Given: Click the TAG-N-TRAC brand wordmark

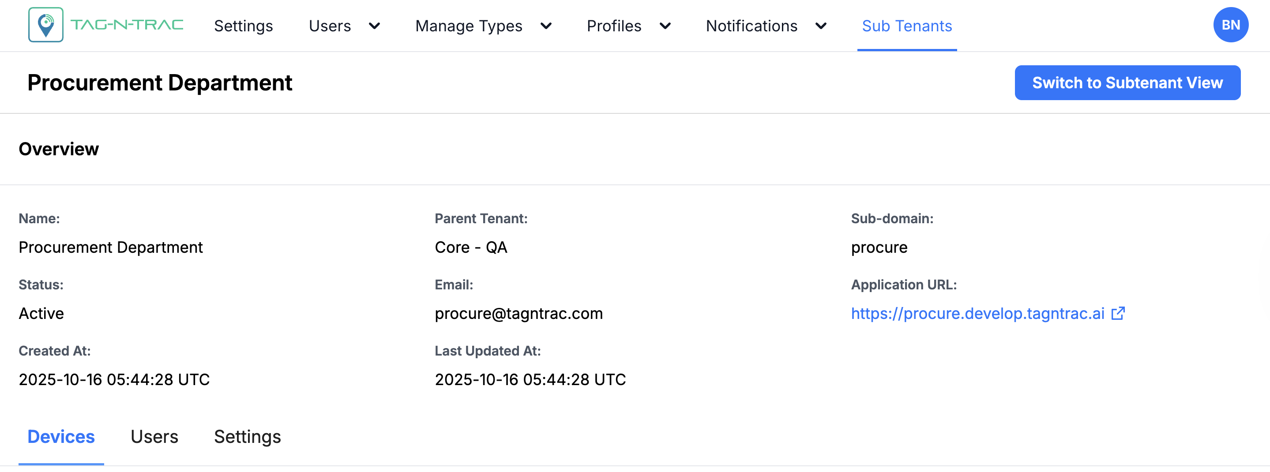Looking at the screenshot, I should 127,25.
